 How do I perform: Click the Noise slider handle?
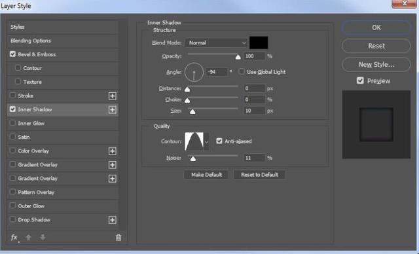[193, 158]
